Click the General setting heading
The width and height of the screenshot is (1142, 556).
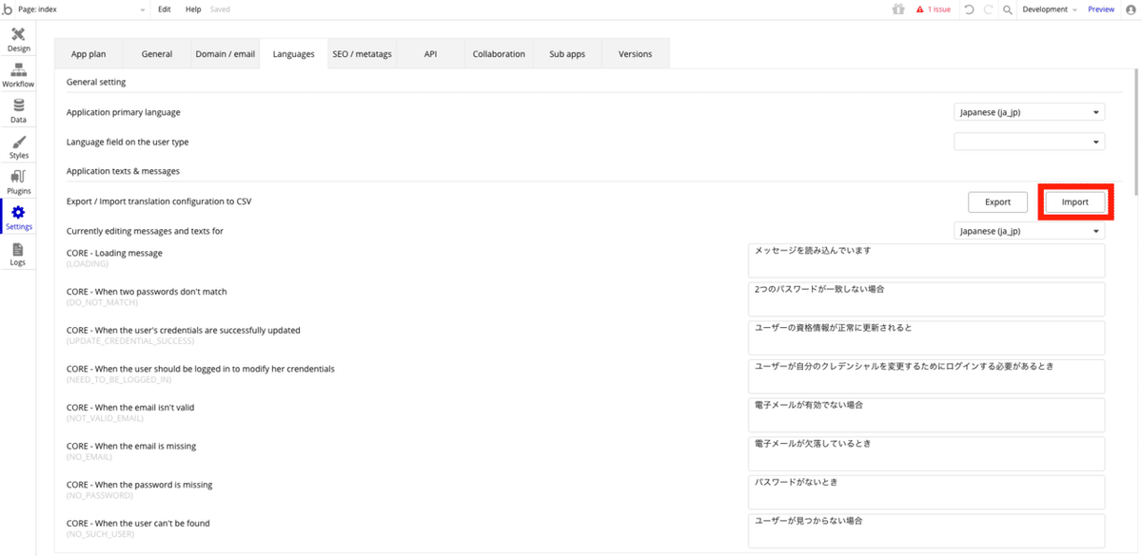(96, 83)
